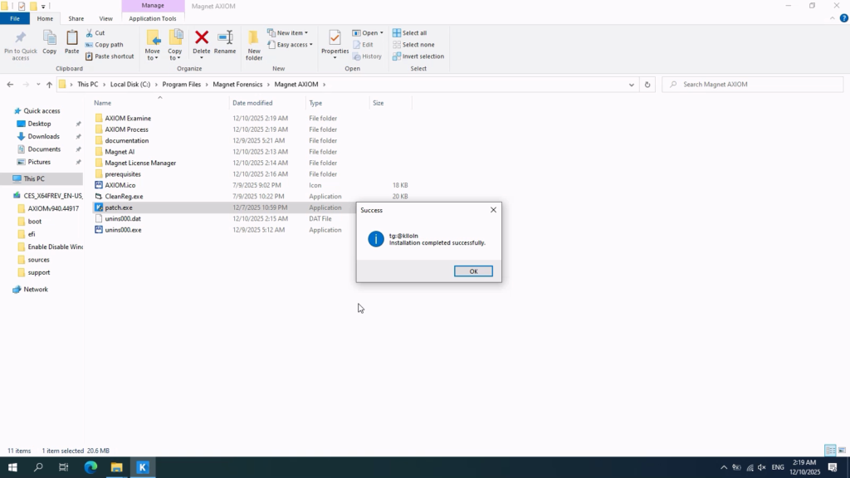
Task: Select the AXIOM Examine folder
Action: [127, 118]
